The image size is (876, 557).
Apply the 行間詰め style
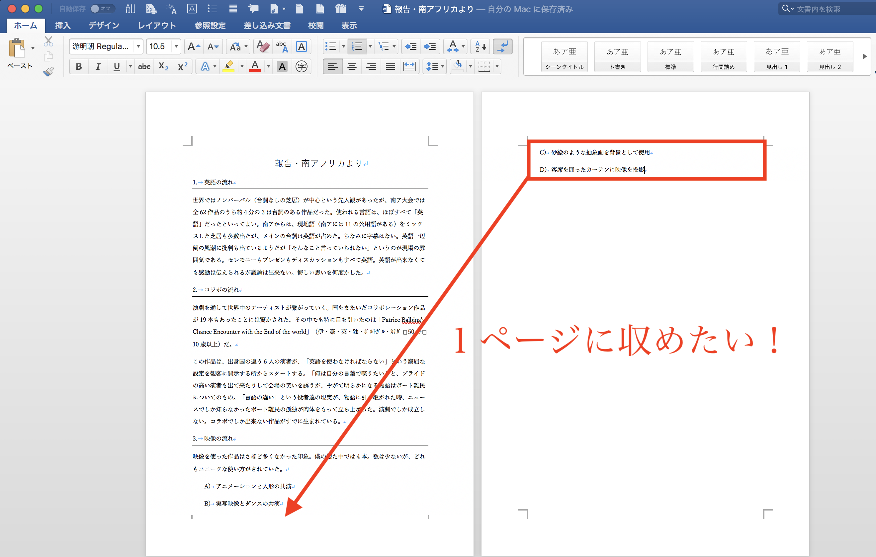tap(724, 57)
